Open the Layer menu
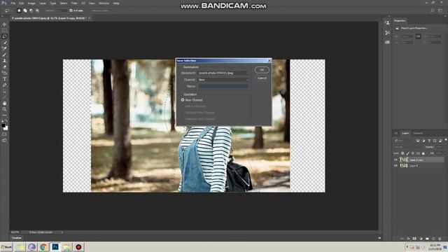The image size is (448, 252). 42,3
